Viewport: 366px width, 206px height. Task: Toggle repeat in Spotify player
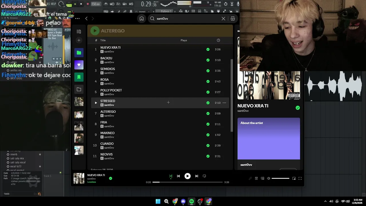pyautogui.click(x=204, y=176)
